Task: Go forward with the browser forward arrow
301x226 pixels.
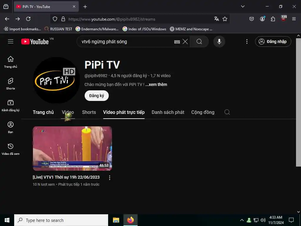Action: click(18, 19)
